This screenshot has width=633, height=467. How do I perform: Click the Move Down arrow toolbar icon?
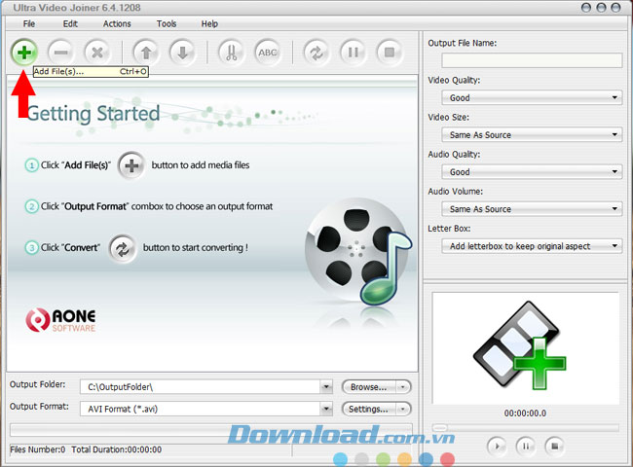point(181,52)
